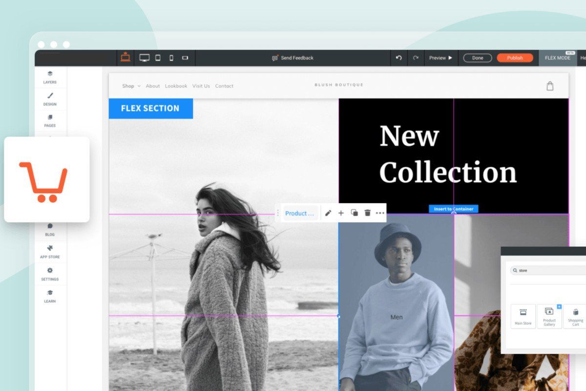Open the Blog panel

point(50,229)
